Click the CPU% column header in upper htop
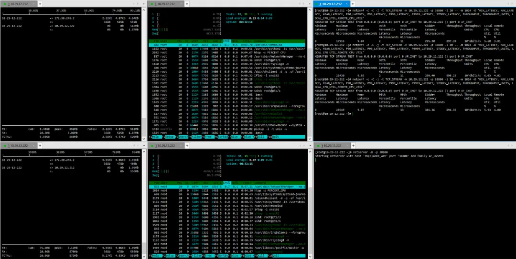This screenshot has height=259, width=516. pyautogui.click(x=227, y=41)
